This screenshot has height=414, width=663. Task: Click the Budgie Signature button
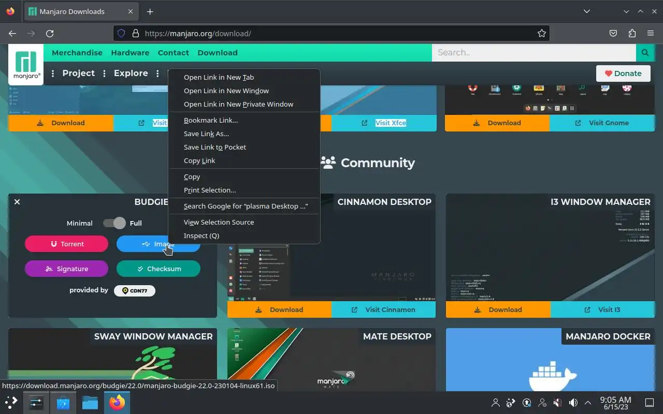coord(66,269)
